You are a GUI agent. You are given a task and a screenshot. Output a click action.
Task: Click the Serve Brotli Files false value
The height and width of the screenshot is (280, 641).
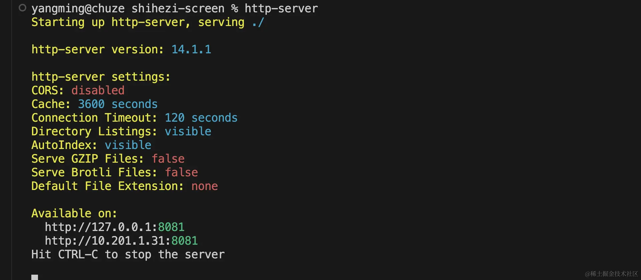tap(181, 172)
